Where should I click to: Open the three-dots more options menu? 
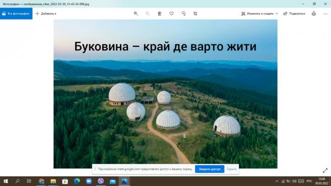(325, 14)
